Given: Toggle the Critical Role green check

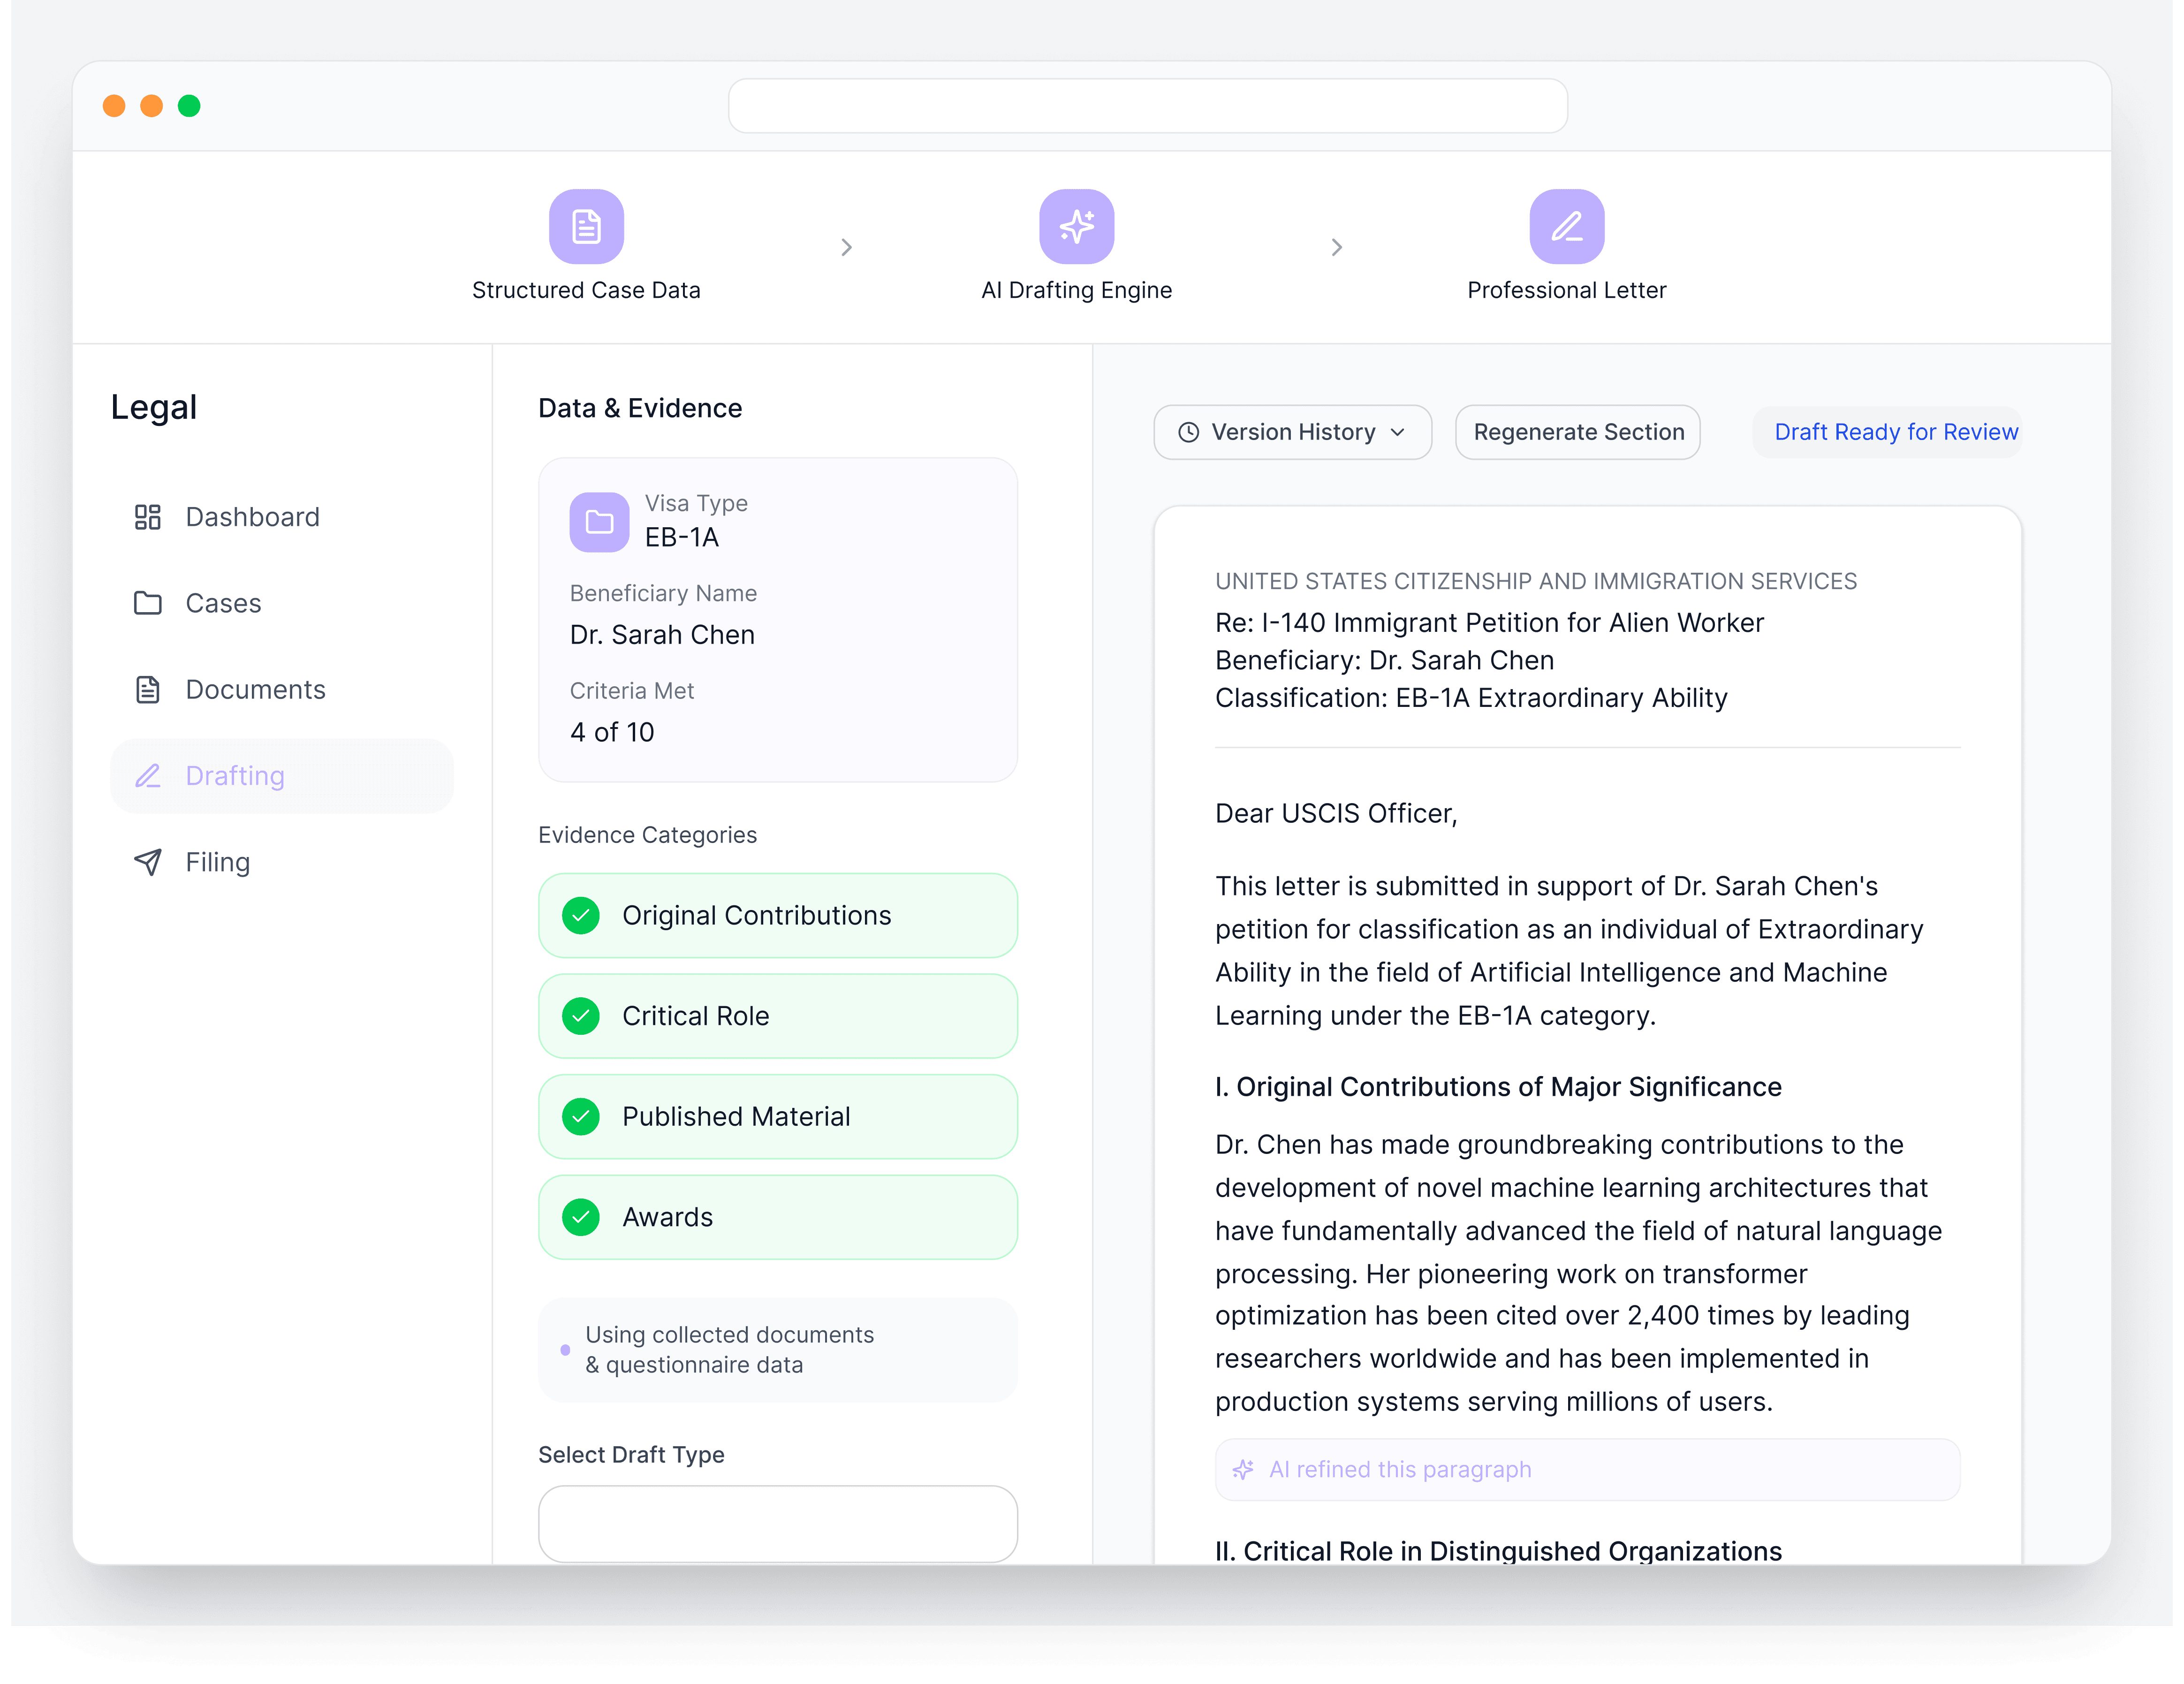Looking at the screenshot, I should 581,1016.
